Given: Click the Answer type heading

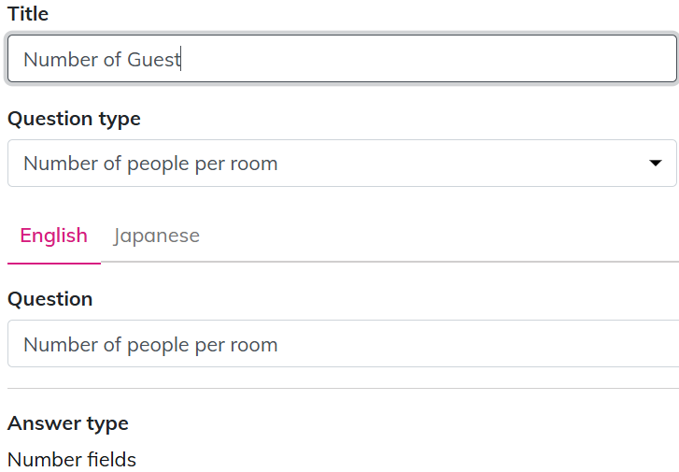Looking at the screenshot, I should pyautogui.click(x=67, y=423).
